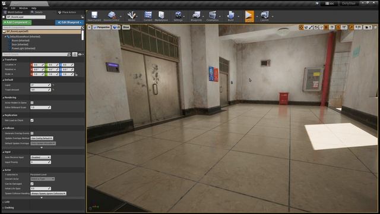Click the camera speed icon in viewport
Screen dimensions: 380x214
[x=368, y=27]
